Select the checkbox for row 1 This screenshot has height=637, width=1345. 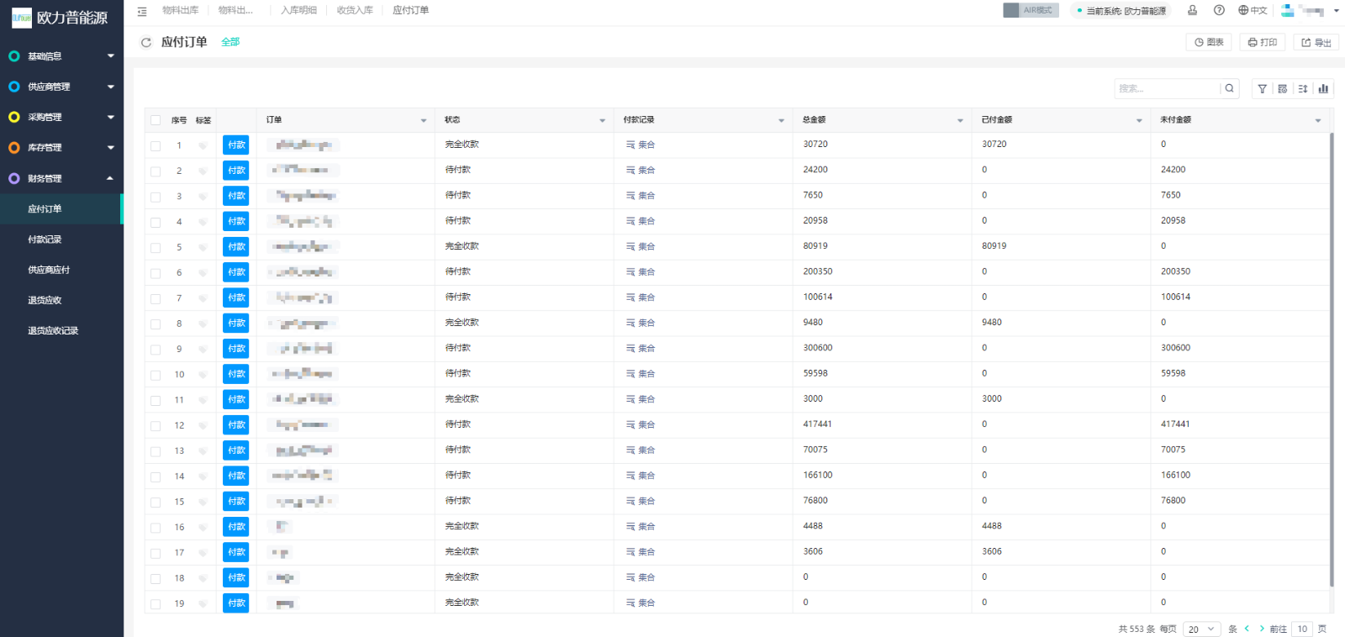tap(156, 145)
